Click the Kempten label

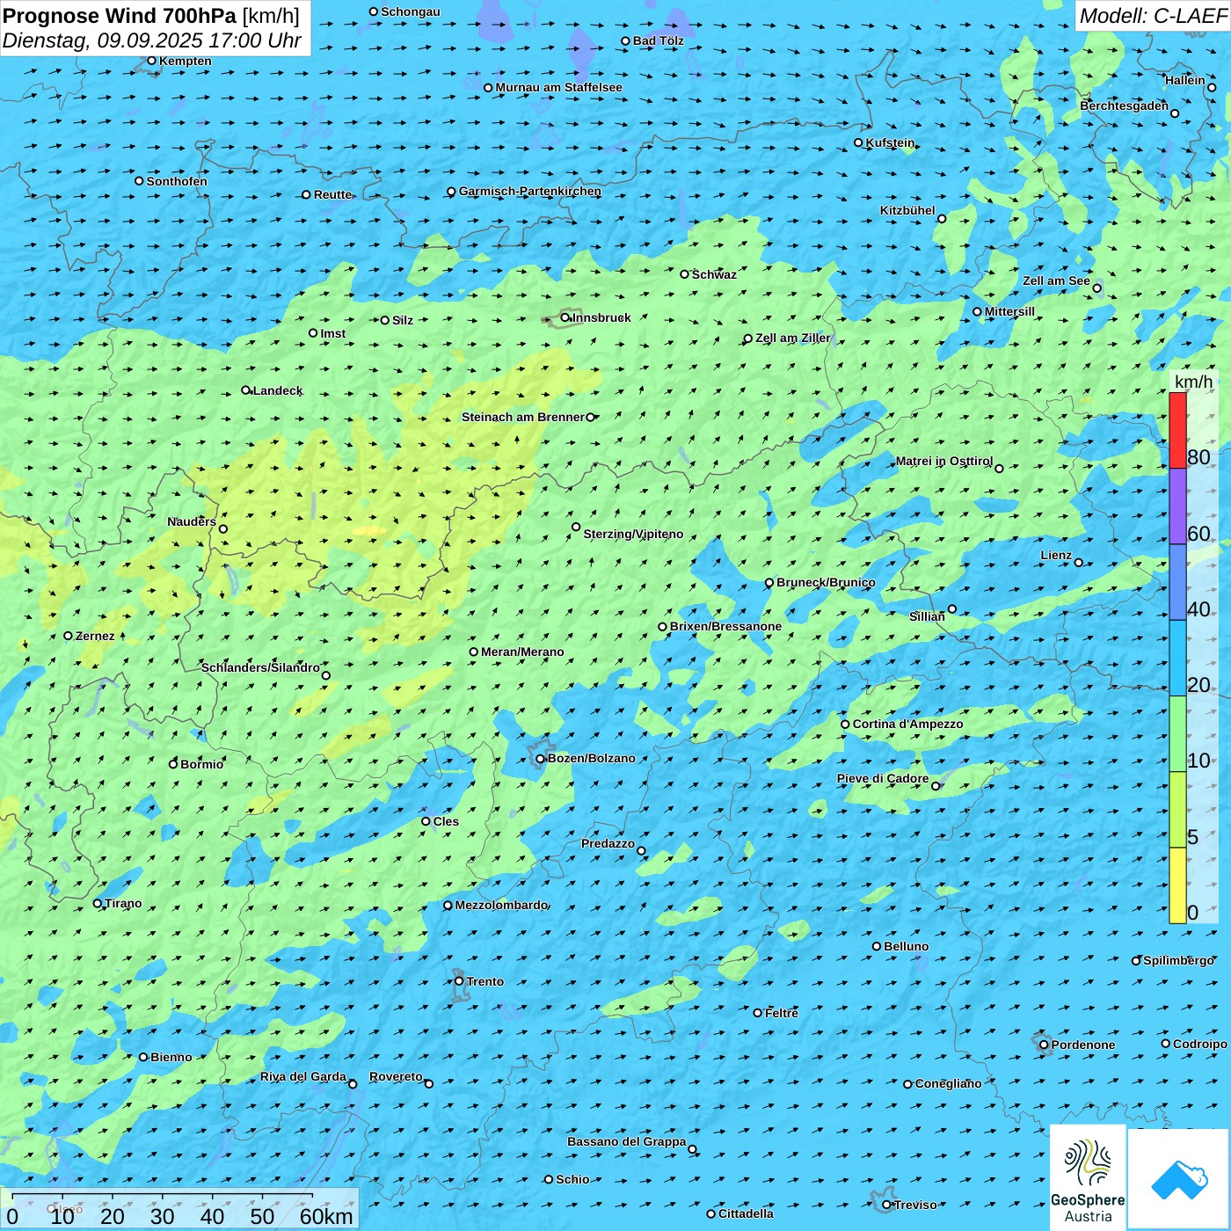click(x=185, y=61)
